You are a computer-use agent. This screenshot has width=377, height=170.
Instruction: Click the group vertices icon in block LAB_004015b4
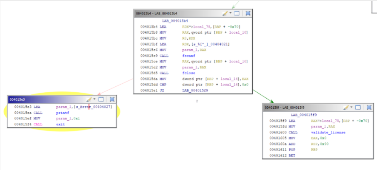pos(248,13)
